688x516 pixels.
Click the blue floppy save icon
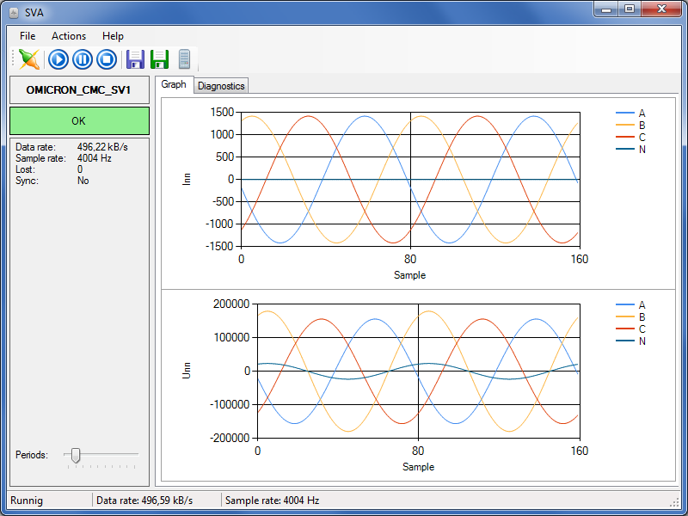point(135,59)
